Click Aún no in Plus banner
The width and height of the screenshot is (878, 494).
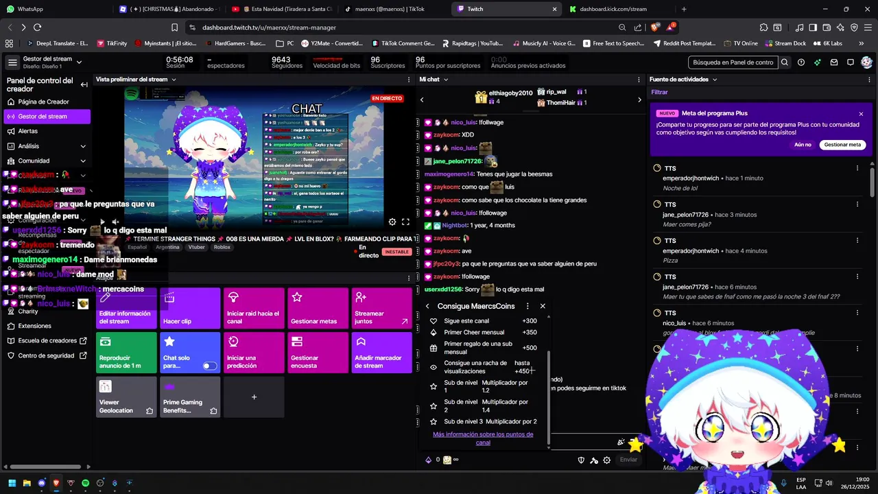803,145
